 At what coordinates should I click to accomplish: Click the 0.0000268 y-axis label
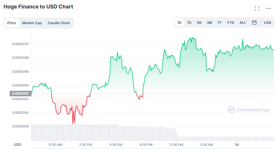20,58
